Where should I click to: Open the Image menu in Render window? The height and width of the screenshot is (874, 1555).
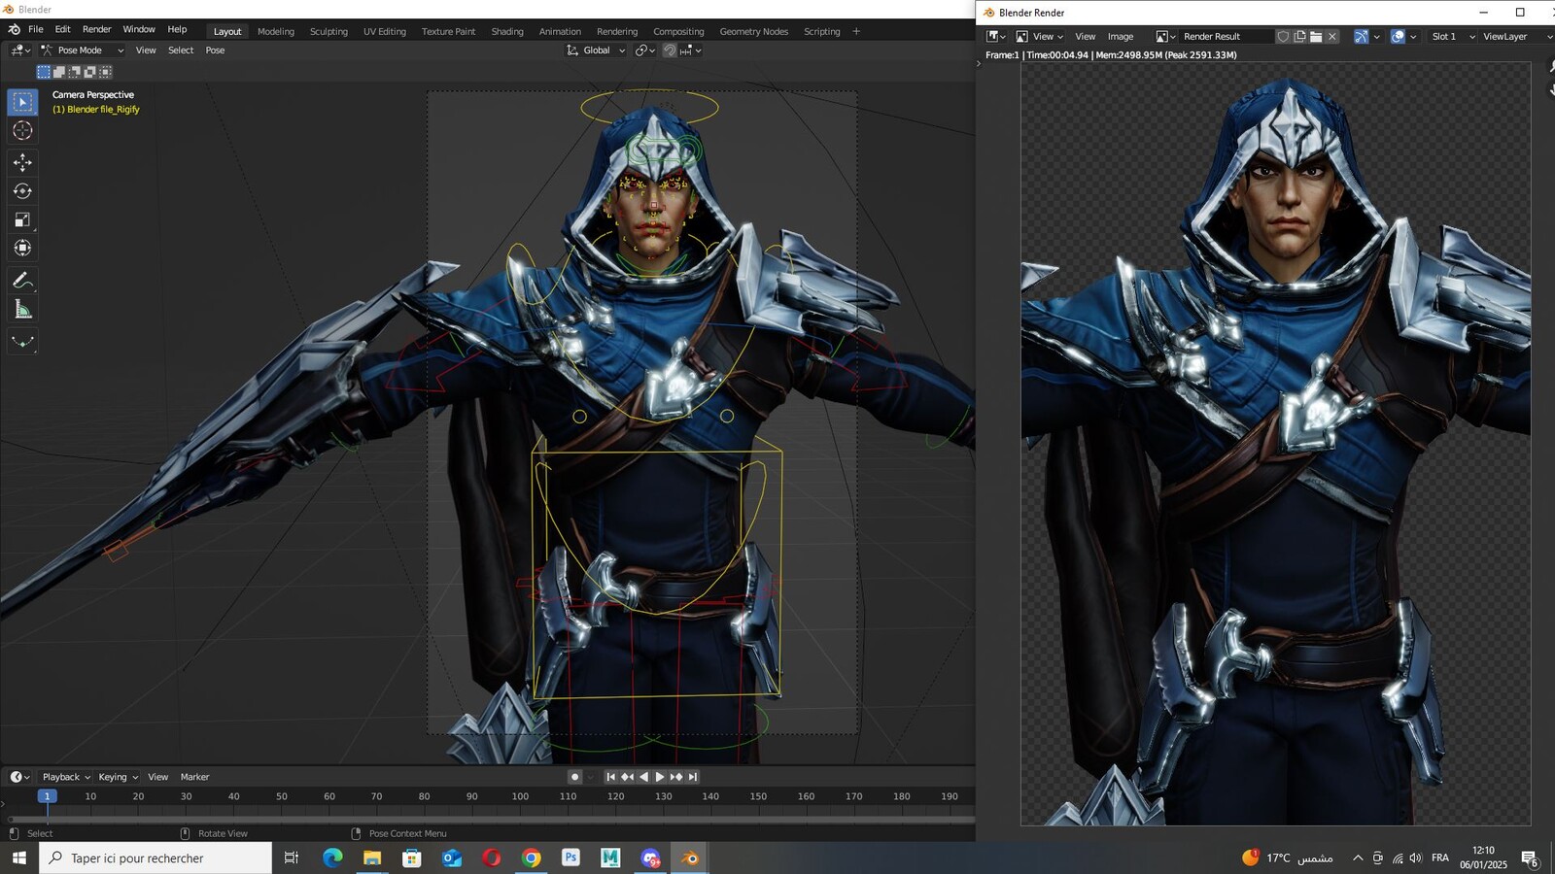(x=1121, y=36)
